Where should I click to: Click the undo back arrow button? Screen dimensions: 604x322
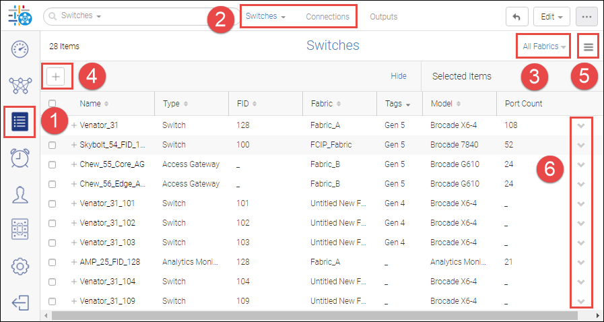[516, 16]
